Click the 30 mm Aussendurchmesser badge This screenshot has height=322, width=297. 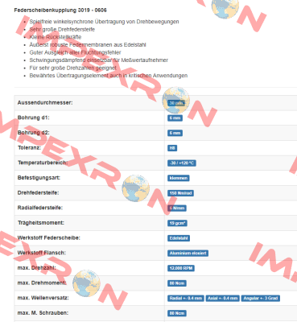(x=176, y=103)
